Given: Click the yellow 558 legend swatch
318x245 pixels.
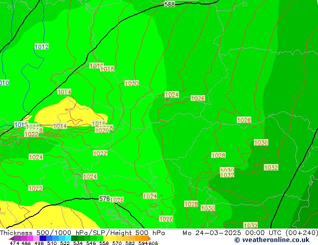Looking at the screenshot, I should tap(106, 238).
